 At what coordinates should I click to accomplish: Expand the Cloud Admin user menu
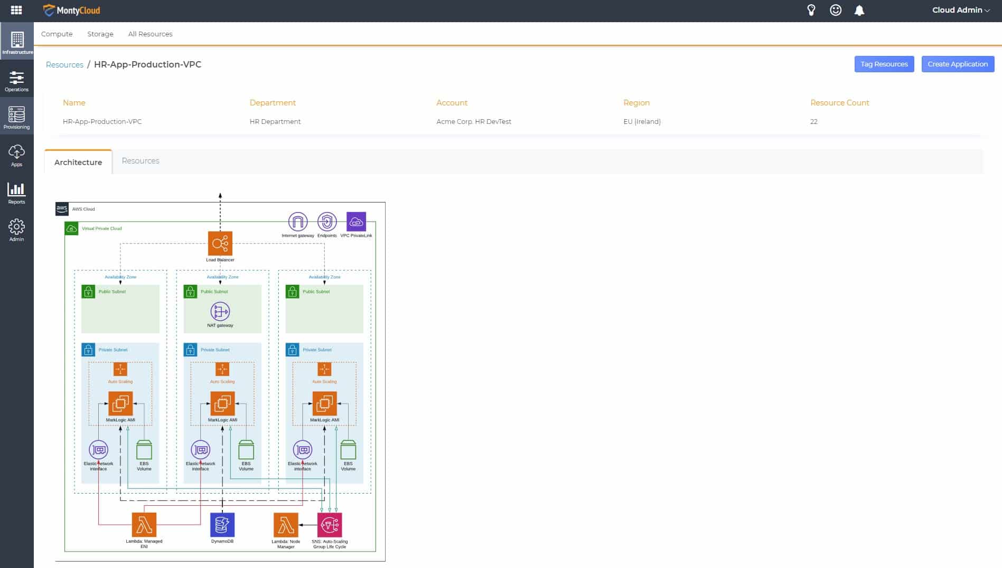click(960, 10)
